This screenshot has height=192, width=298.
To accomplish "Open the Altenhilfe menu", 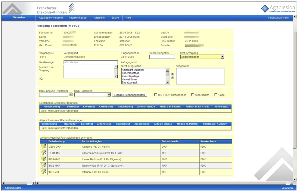I will [x=99, y=18].
